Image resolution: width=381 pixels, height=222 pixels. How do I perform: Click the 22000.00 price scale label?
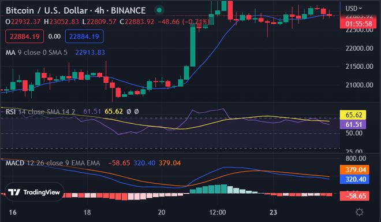pos(360,48)
